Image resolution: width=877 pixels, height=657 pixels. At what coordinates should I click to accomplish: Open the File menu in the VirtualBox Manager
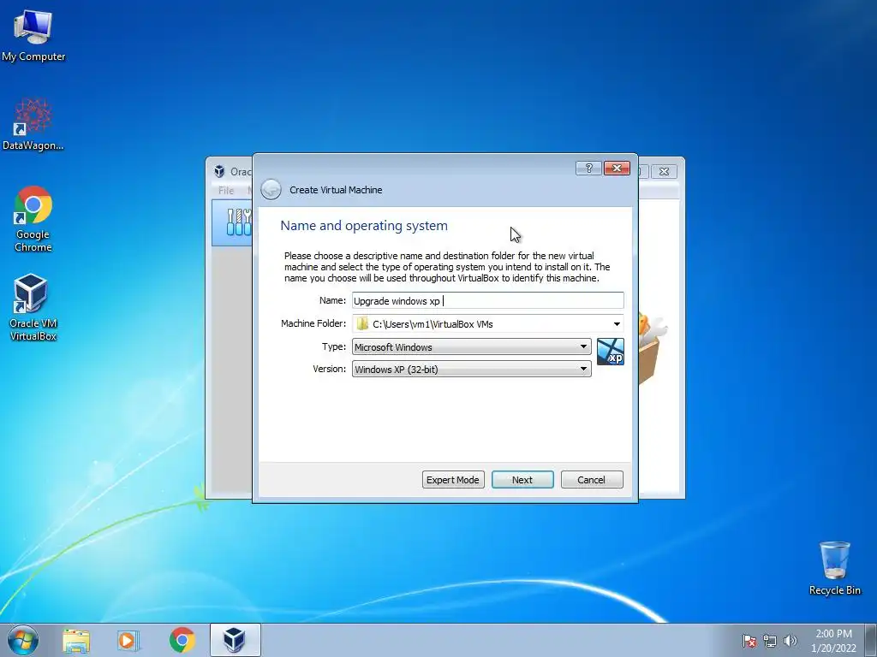click(x=226, y=191)
